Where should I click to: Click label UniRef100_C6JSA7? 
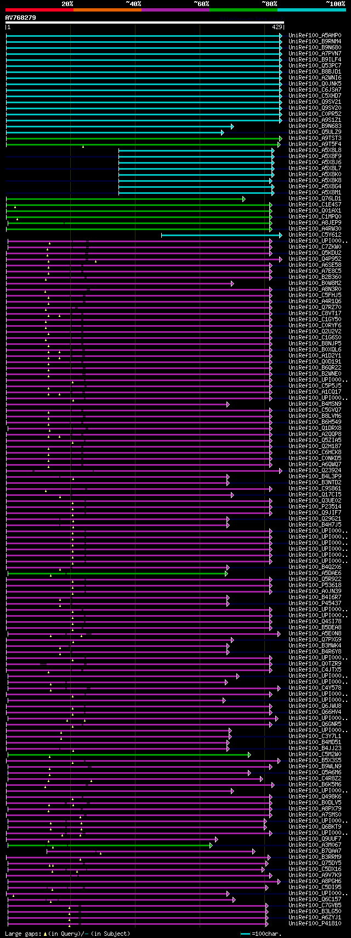point(315,90)
